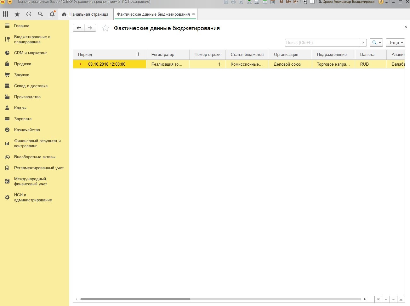Open CRM и маркетинг section
410x306 pixels.
34,53
